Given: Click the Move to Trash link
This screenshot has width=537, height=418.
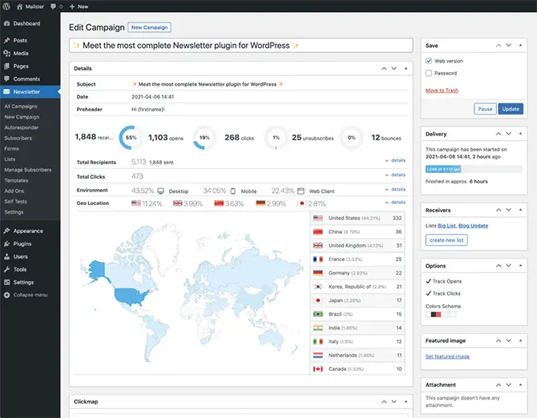Looking at the screenshot, I should click(x=442, y=90).
